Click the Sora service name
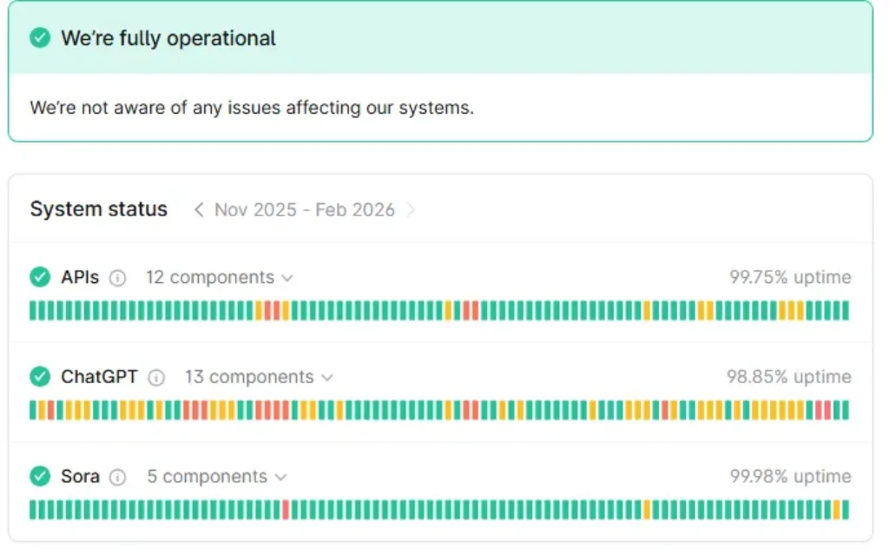The width and height of the screenshot is (889, 555). coord(80,478)
